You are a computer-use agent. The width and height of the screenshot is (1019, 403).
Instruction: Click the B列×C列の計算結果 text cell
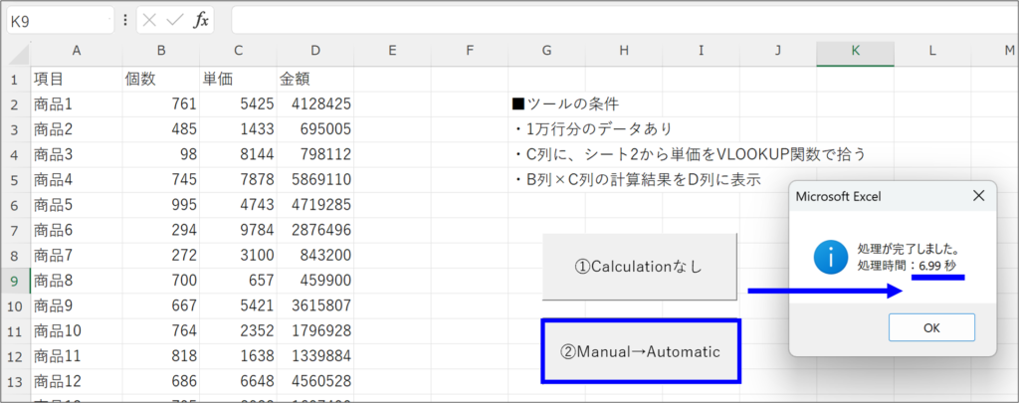pos(636,179)
